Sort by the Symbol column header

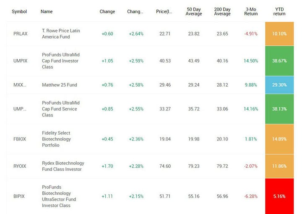pyautogui.click(x=19, y=12)
